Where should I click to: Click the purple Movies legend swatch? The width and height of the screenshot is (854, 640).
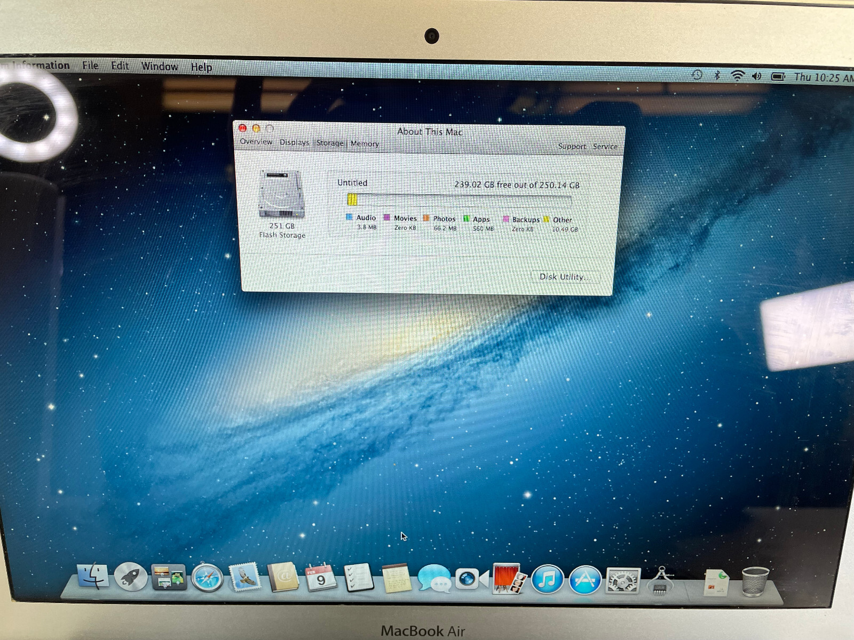coord(387,217)
